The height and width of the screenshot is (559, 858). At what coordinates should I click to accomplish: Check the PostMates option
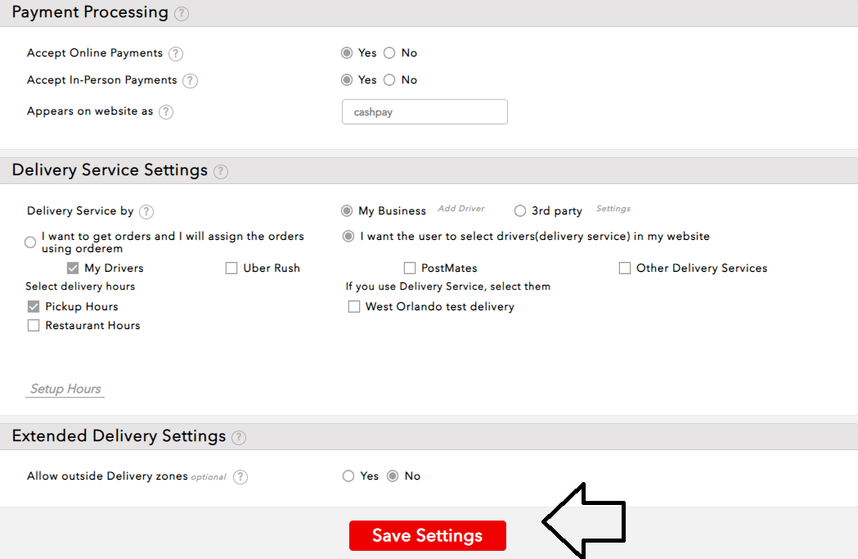(410, 268)
